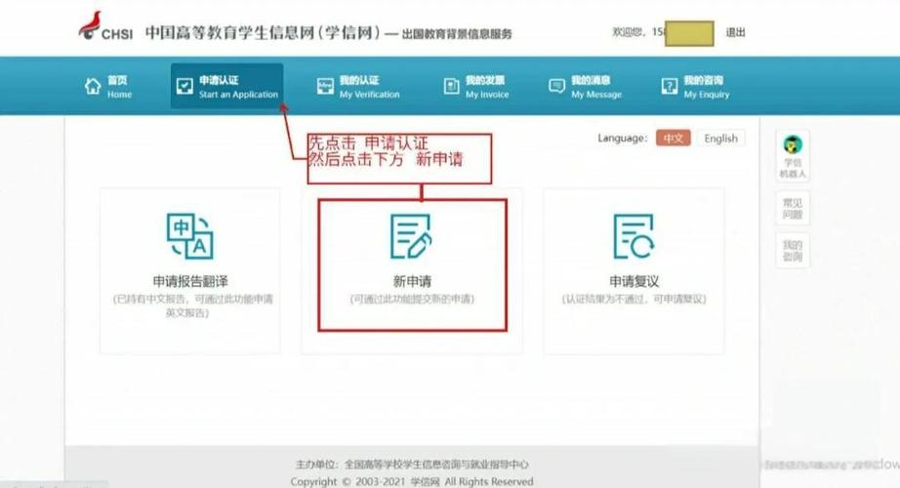
Task: Click the 申请复议 description text in parentheses
Action: (x=634, y=299)
